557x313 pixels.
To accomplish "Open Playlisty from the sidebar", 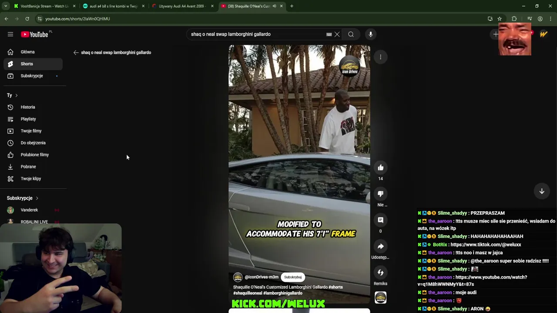I will click(x=33, y=119).
